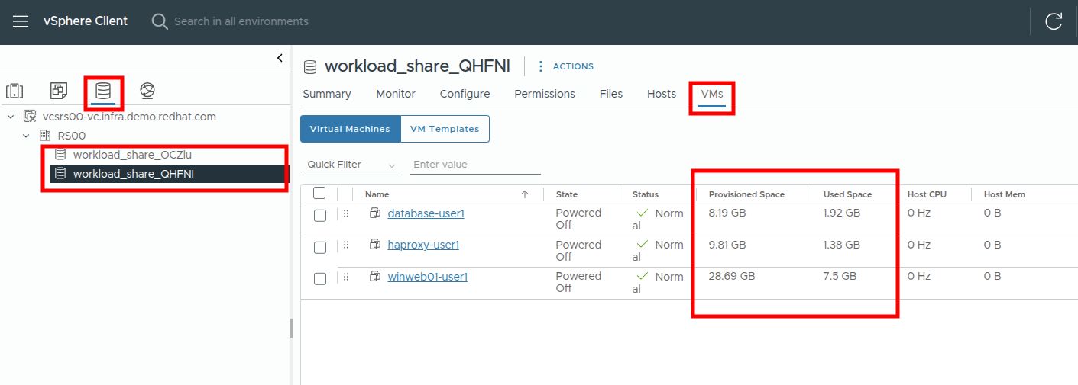Viewport: 1078px width, 385px height.
Task: Switch to the Summary tab
Action: tap(326, 94)
